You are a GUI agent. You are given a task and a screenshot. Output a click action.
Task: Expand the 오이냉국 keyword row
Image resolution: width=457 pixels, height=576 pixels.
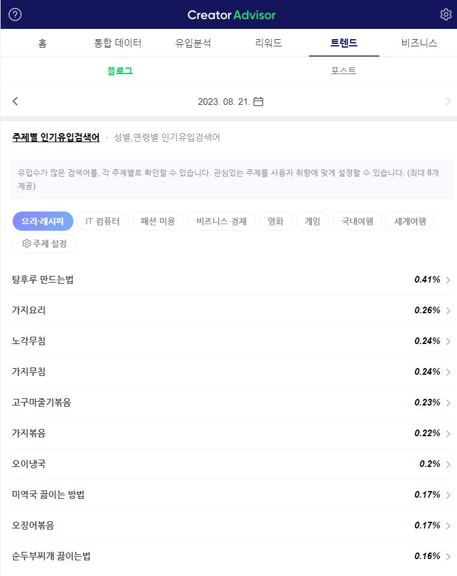pyautogui.click(x=447, y=464)
